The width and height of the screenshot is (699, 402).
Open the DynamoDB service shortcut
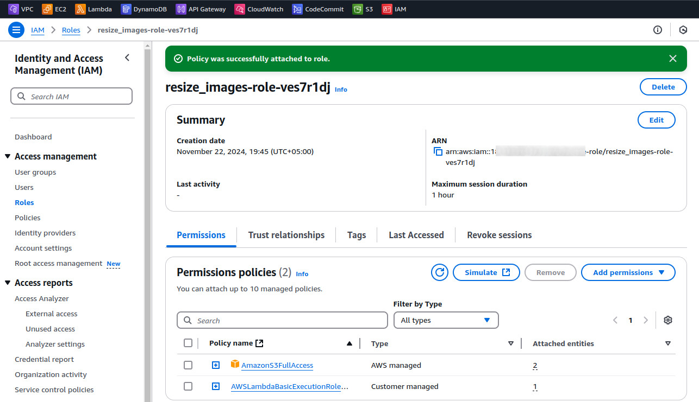[144, 9]
